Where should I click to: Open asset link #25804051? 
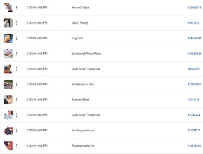[194, 84]
